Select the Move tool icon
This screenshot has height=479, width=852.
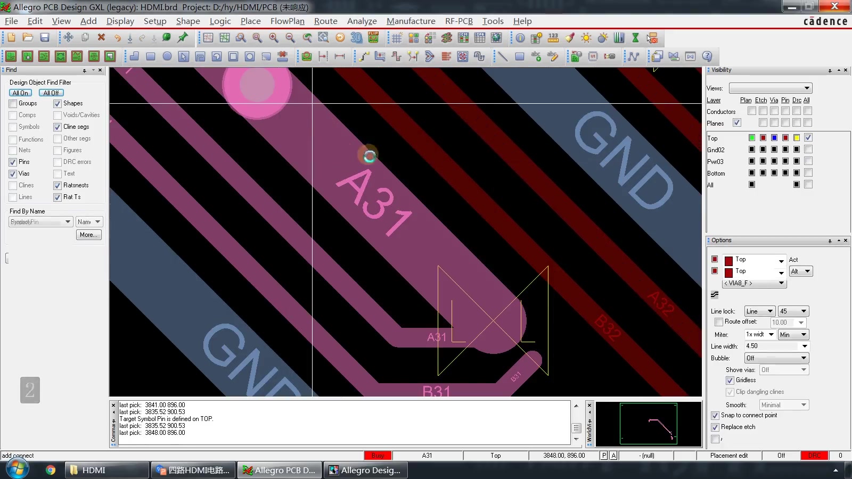68,38
